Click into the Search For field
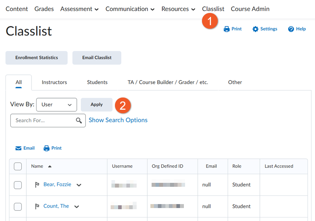 [x=43, y=120]
